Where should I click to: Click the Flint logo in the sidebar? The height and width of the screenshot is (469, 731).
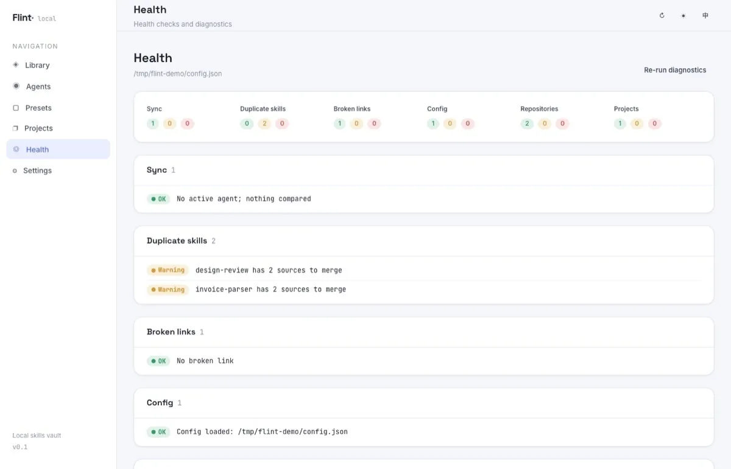pyautogui.click(x=23, y=18)
